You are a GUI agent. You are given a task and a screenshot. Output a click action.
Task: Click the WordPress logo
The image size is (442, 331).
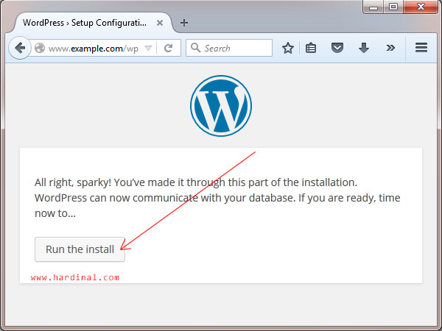coord(221,106)
